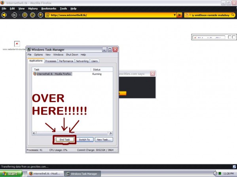
Task: Click the Processes: 41 status text
Action: point(34,150)
